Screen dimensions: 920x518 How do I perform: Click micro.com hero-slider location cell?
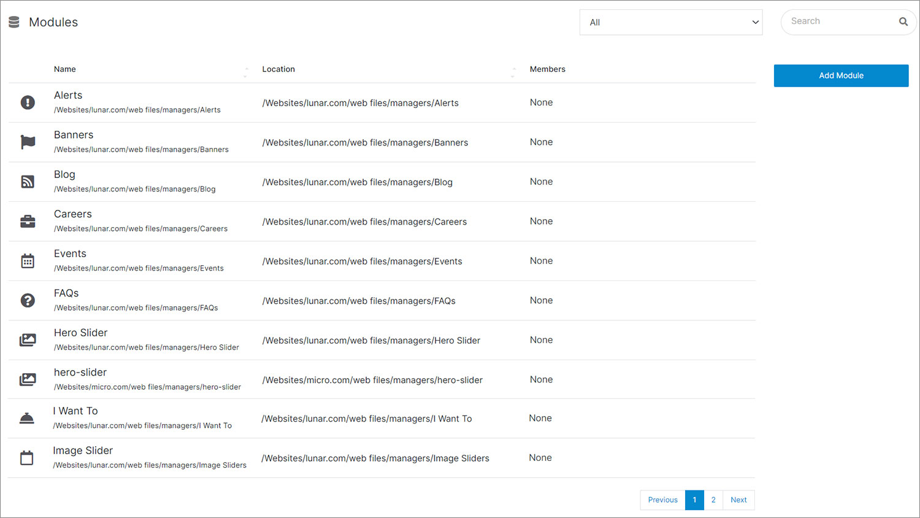[372, 380]
